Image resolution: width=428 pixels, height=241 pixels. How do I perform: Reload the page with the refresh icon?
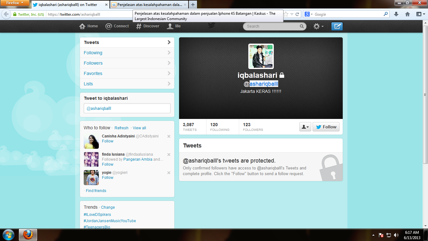(297, 14)
